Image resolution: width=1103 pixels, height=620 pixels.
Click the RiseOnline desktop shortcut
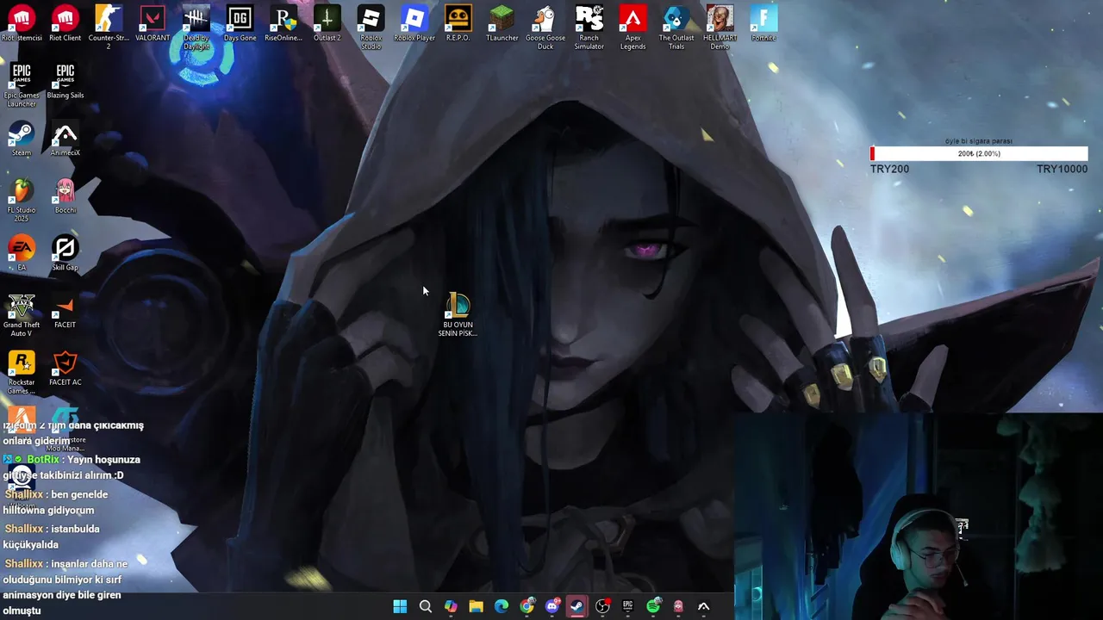tap(284, 24)
